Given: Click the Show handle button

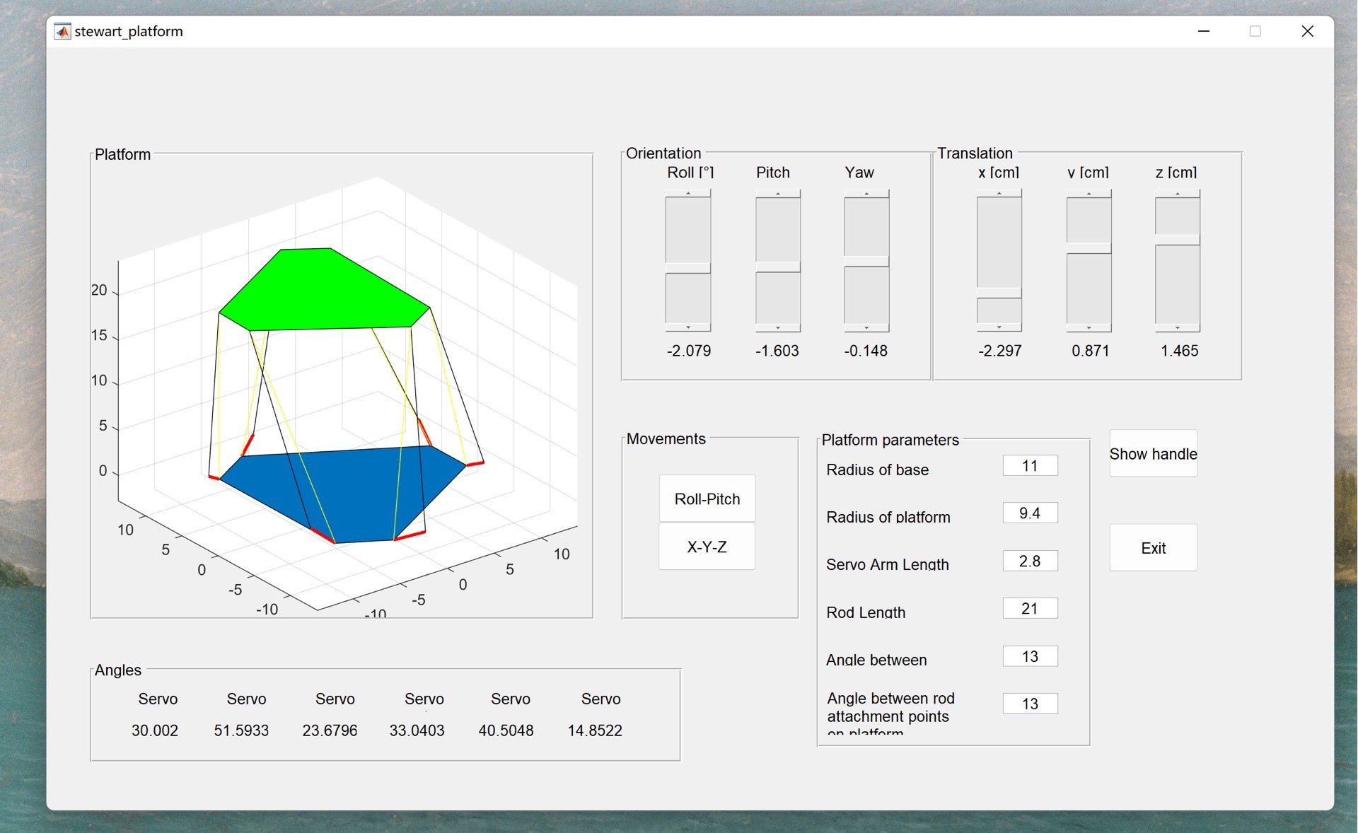Looking at the screenshot, I should [1153, 454].
